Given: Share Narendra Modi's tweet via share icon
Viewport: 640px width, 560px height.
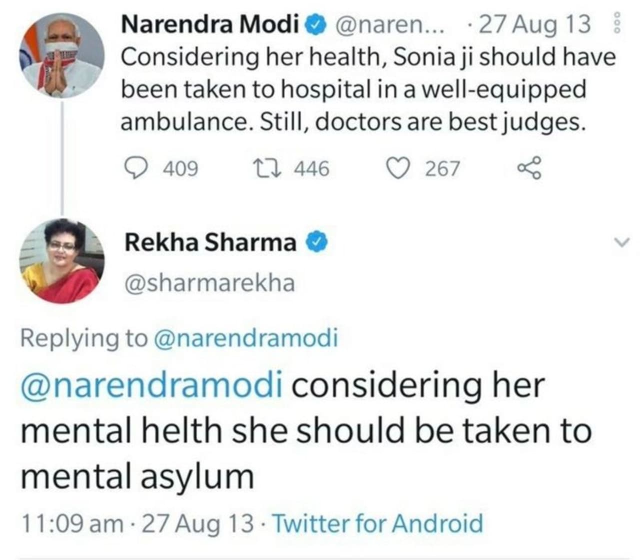Looking at the screenshot, I should [529, 168].
